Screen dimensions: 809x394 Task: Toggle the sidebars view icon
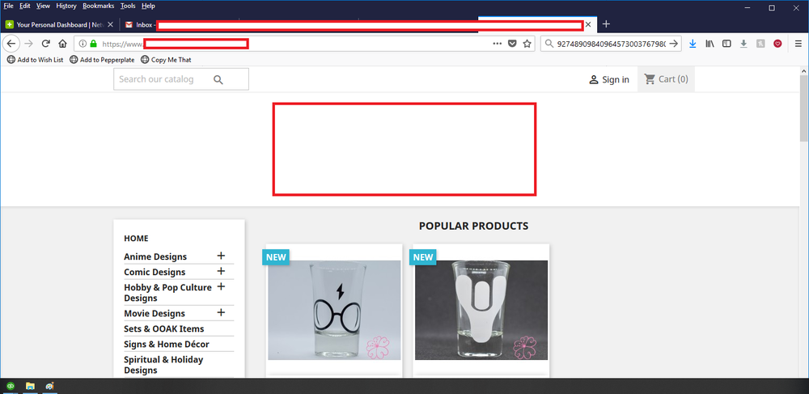point(726,44)
